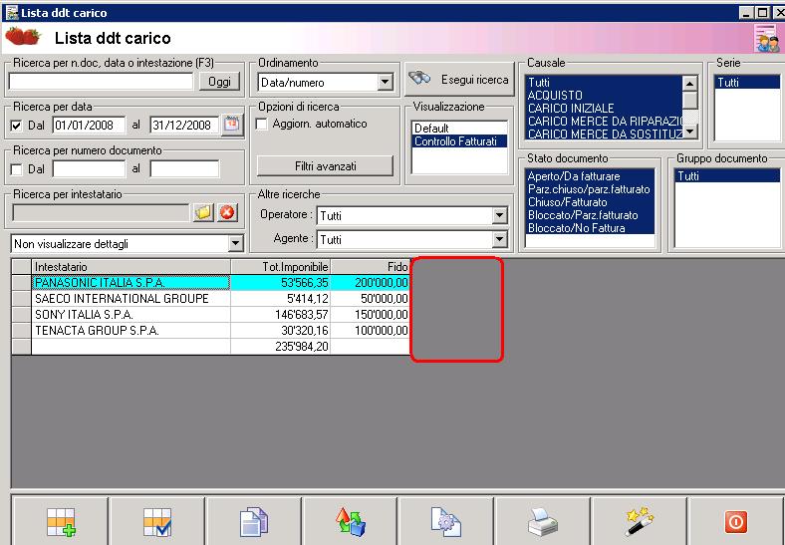Viewport: 785px width, 545px height.
Task: Click the 146'683,57 imponibile cell
Action: pos(280,315)
